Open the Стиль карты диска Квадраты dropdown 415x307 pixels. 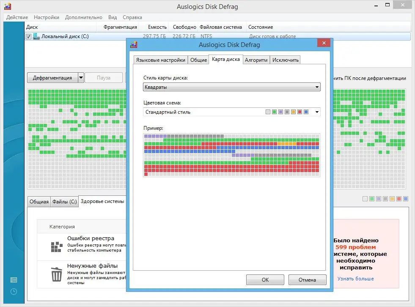tap(231, 87)
